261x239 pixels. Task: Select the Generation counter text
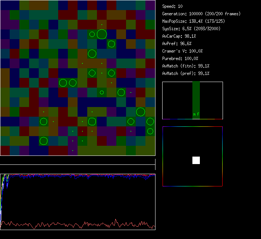[x=201, y=14]
